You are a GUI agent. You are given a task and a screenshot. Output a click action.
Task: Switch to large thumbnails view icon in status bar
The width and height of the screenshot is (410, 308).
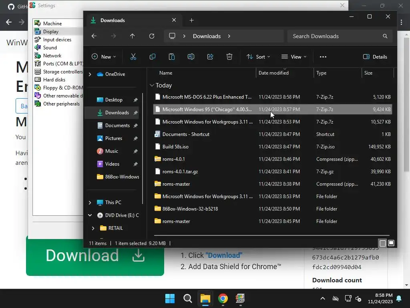click(391, 243)
